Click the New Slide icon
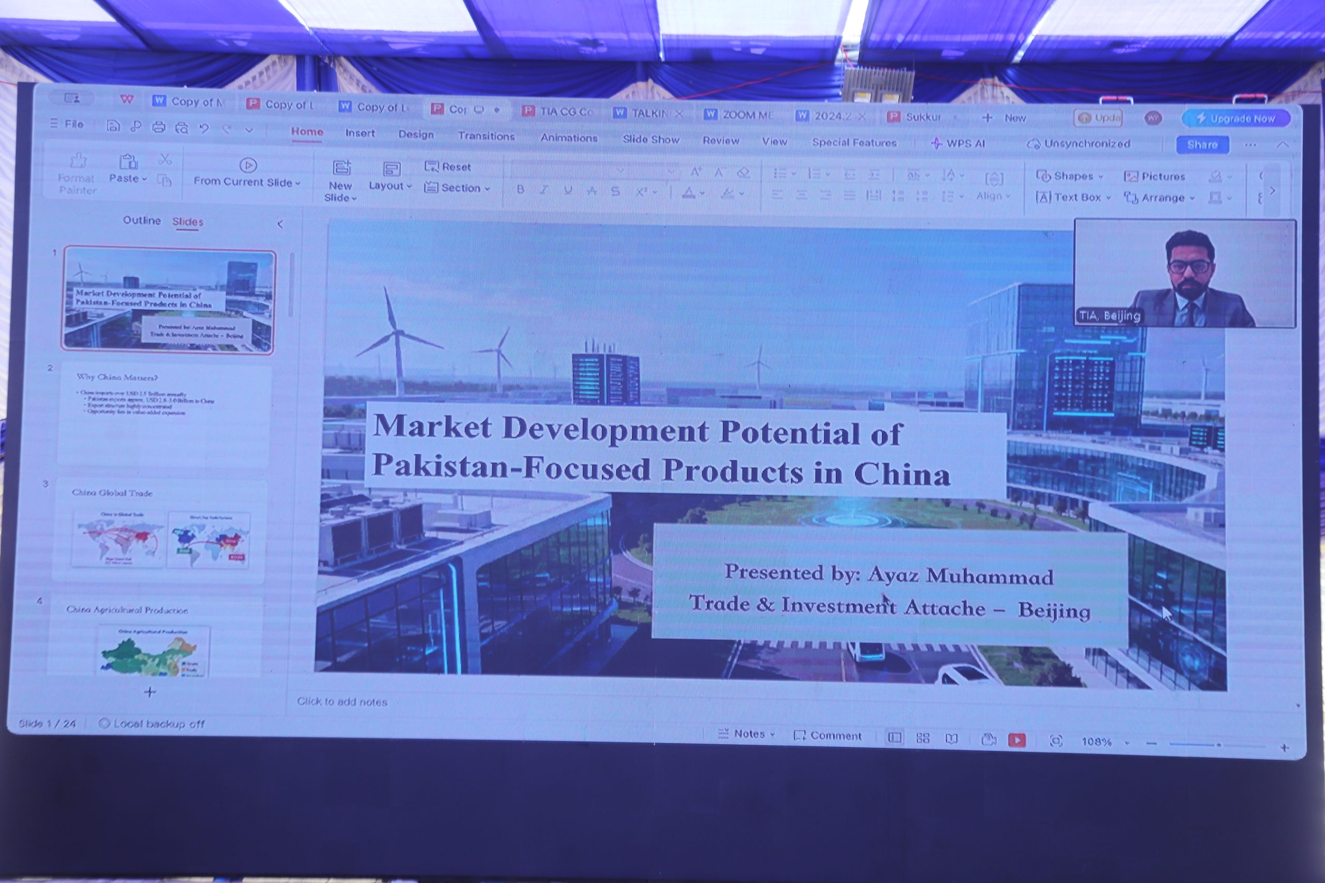1325x883 pixels. point(342,168)
